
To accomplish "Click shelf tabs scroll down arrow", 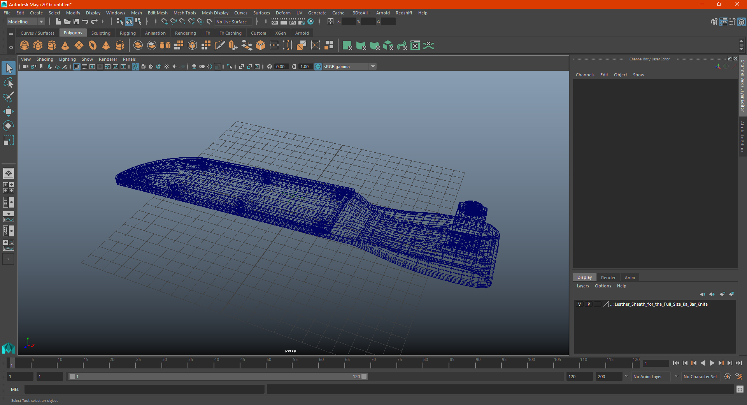I will pyautogui.click(x=741, y=50).
